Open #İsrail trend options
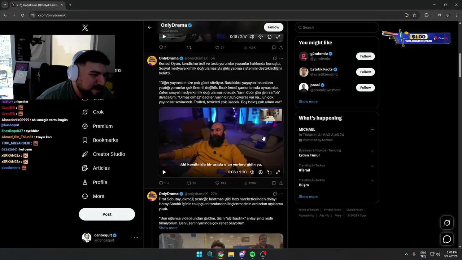462x260 pixels. coord(372,166)
